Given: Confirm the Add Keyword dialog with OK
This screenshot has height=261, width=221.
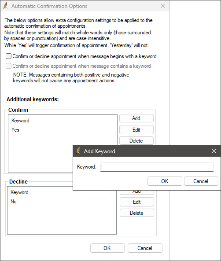Looking at the screenshot, I should tap(165, 181).
